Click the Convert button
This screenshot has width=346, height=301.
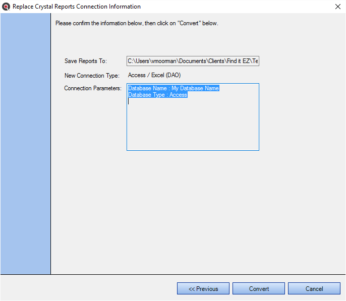(259, 288)
